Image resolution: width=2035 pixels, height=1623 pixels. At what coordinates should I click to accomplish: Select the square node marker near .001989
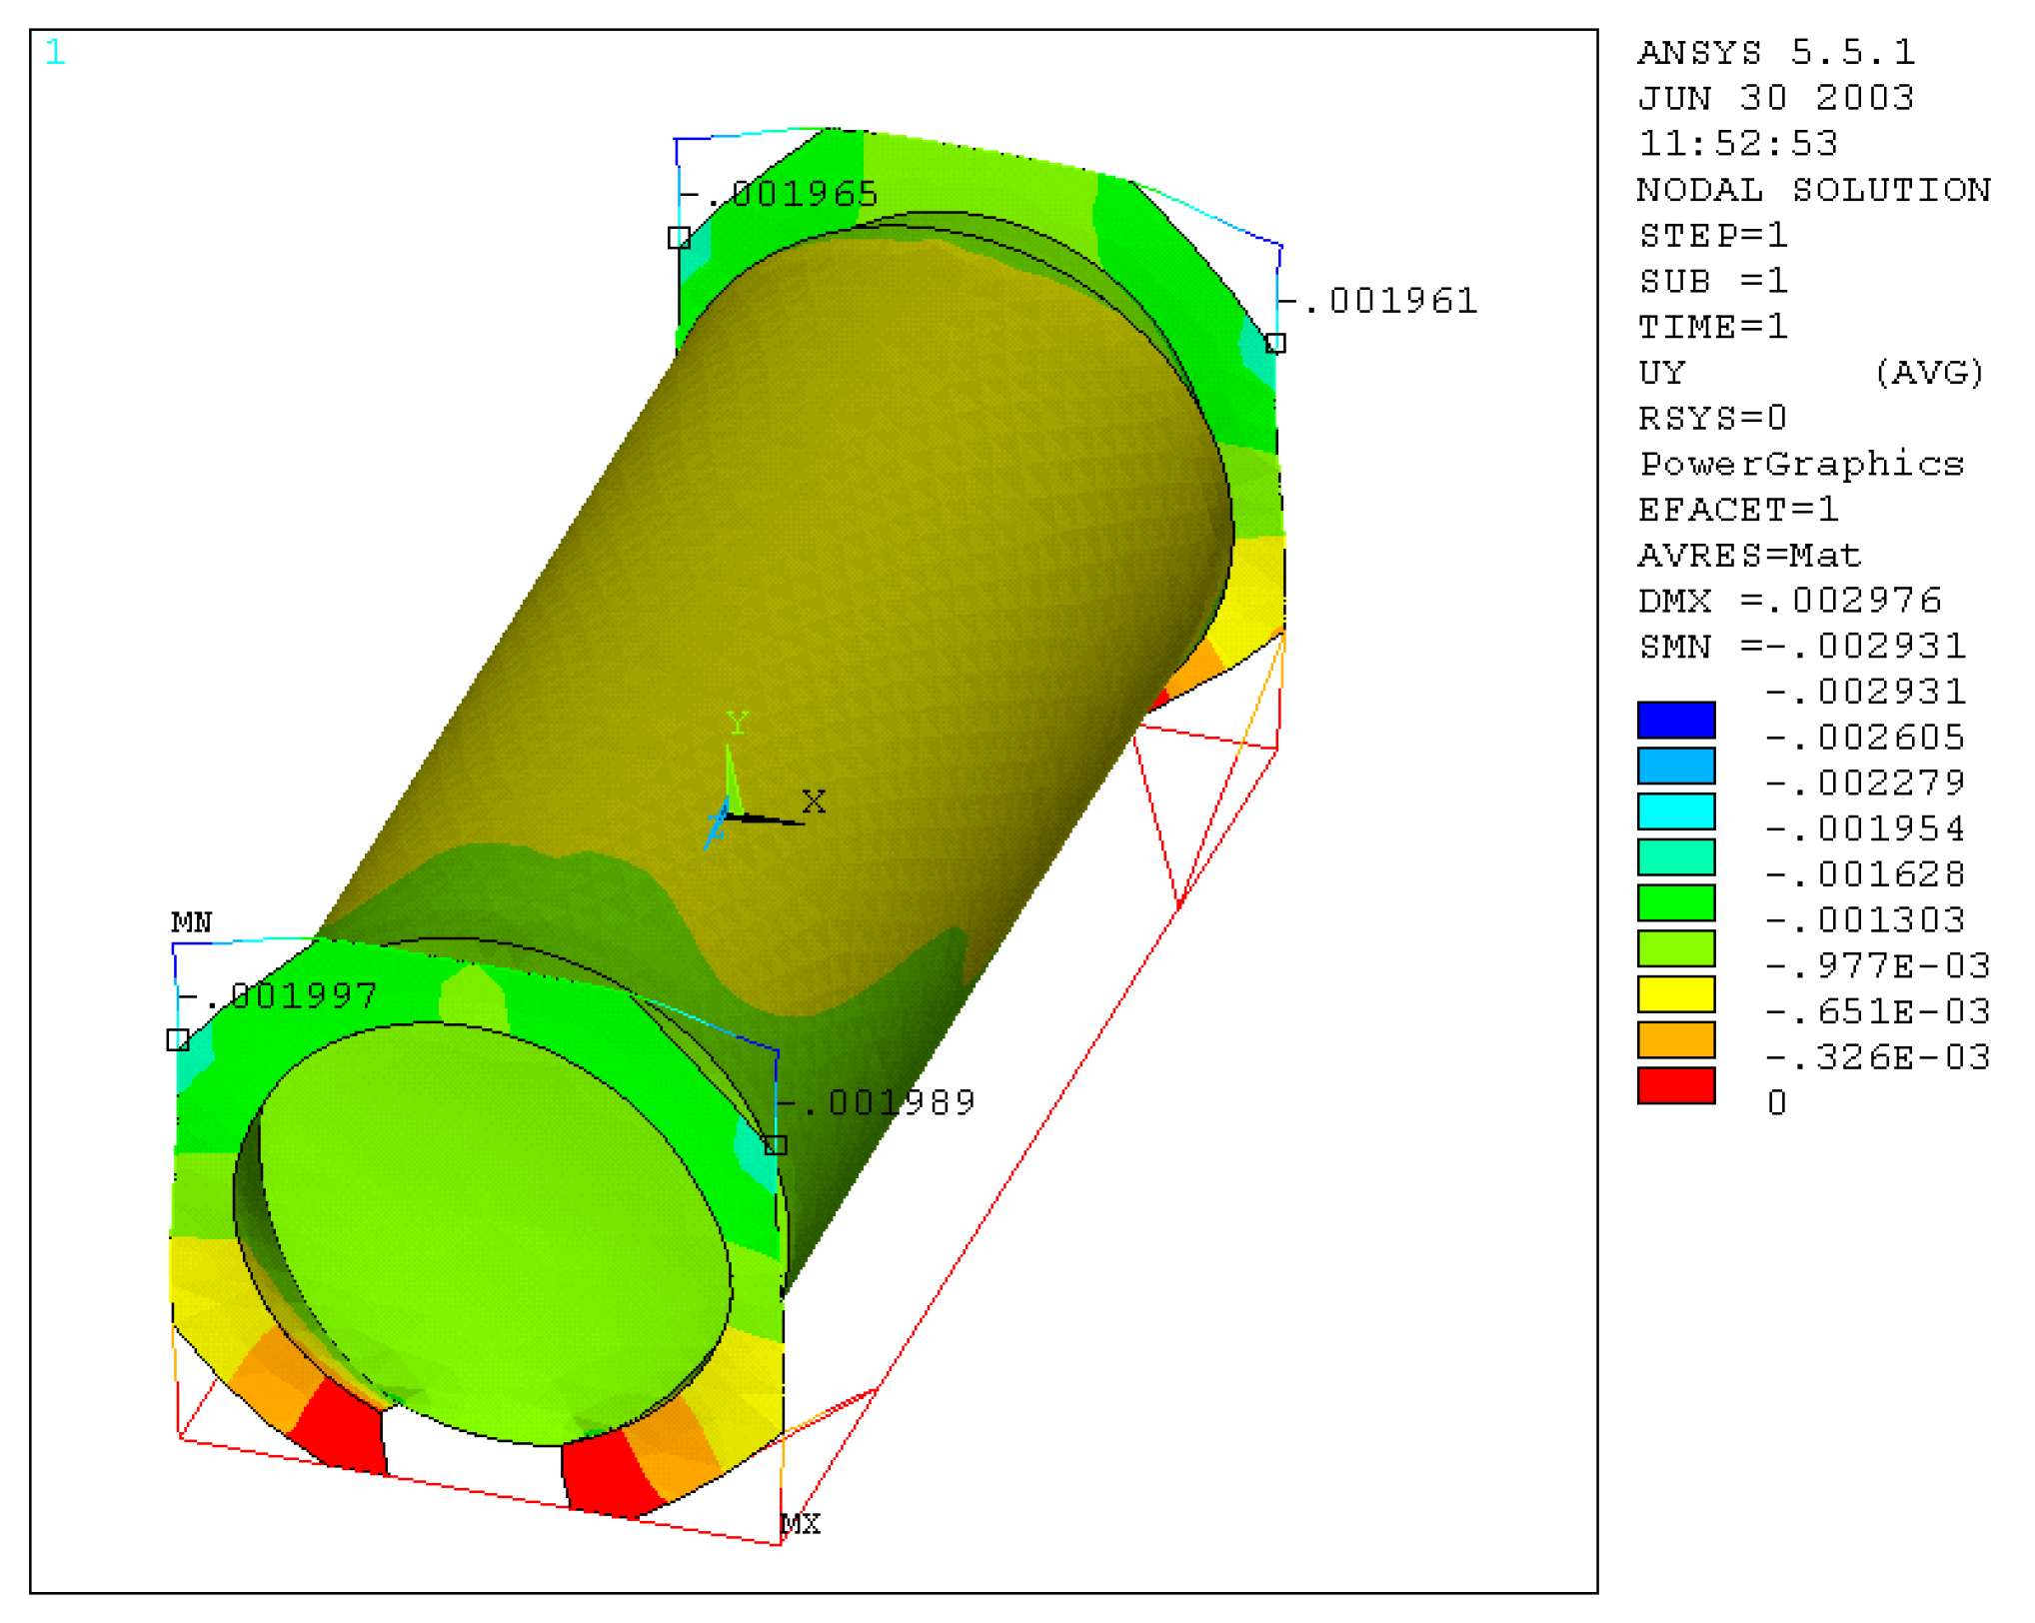776,1145
